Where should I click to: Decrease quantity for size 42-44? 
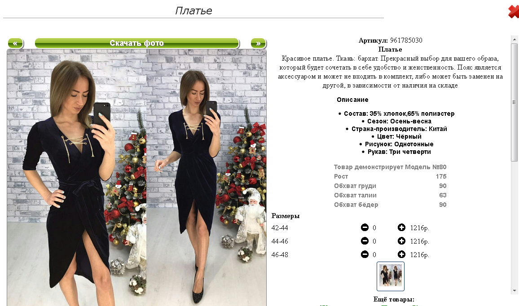(x=365, y=227)
